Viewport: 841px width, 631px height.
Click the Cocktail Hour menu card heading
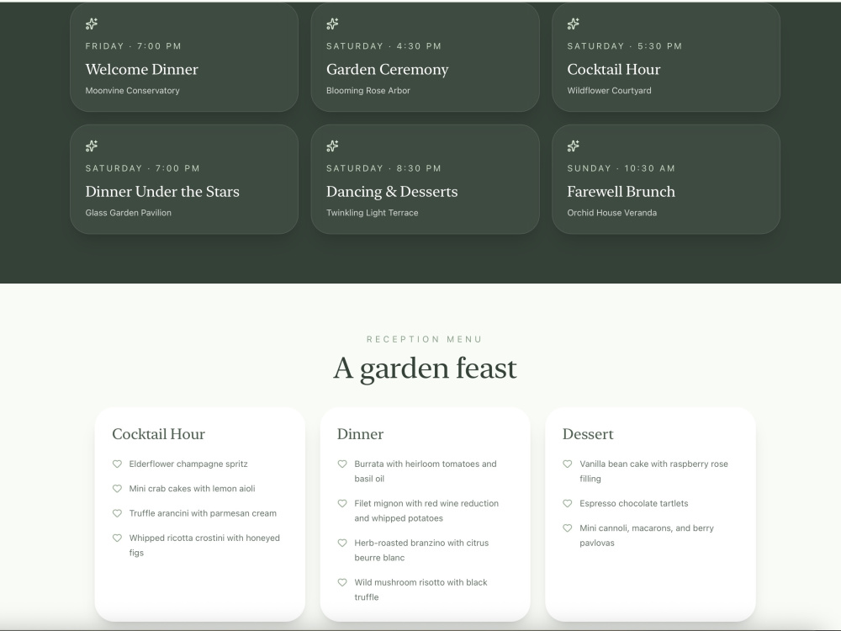pos(158,434)
